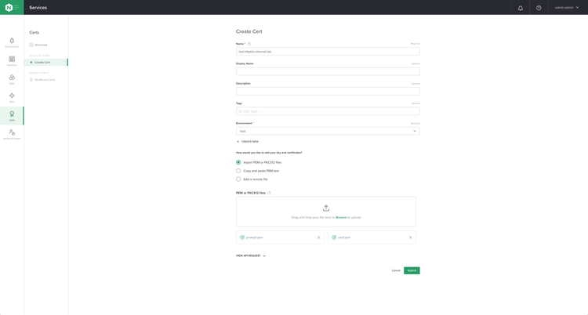Open the NGINX logo navigation menu

12,8
